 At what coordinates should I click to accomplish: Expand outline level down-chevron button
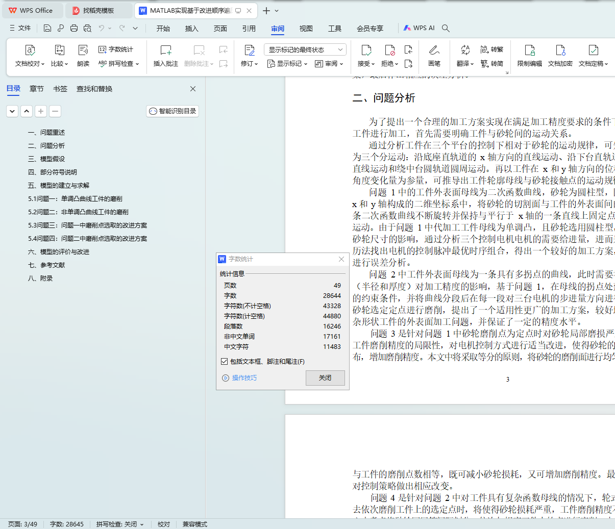pos(13,111)
